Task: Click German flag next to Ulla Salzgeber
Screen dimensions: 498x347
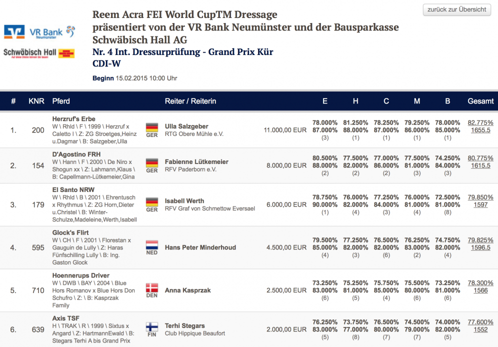Action: (x=151, y=127)
